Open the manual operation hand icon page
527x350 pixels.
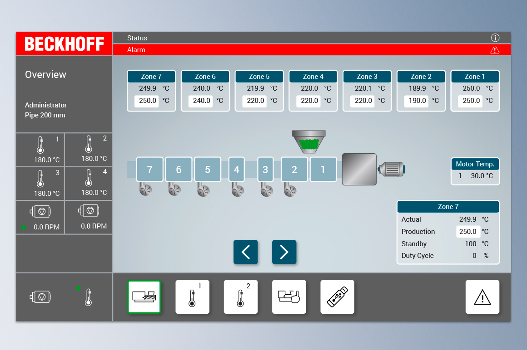289,297
